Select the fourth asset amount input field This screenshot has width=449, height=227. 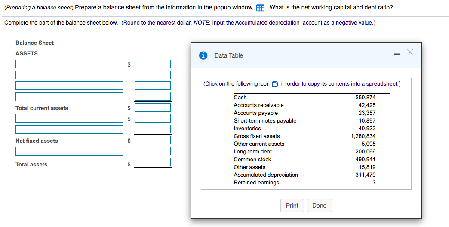[x=153, y=96]
